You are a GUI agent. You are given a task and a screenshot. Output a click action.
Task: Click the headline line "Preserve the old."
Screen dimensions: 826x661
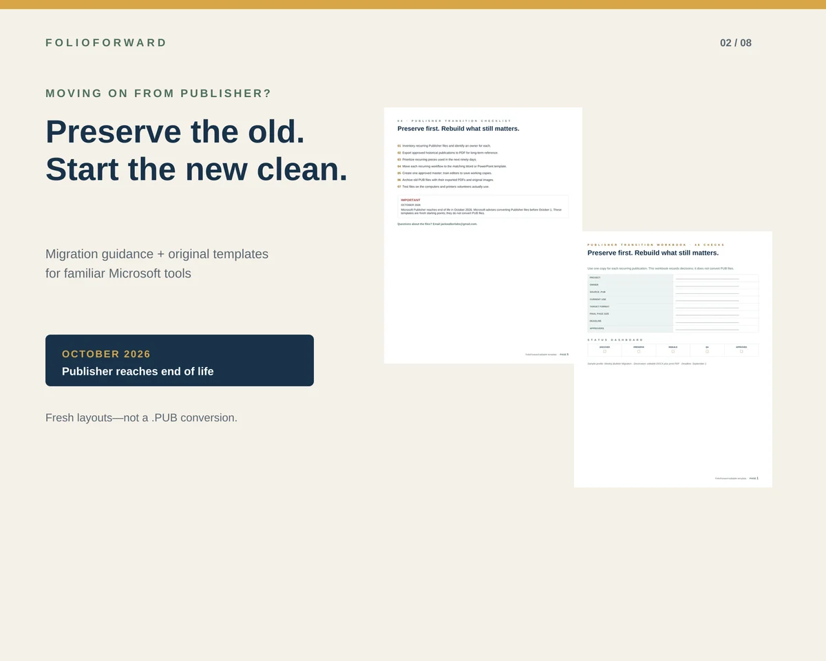(175, 132)
